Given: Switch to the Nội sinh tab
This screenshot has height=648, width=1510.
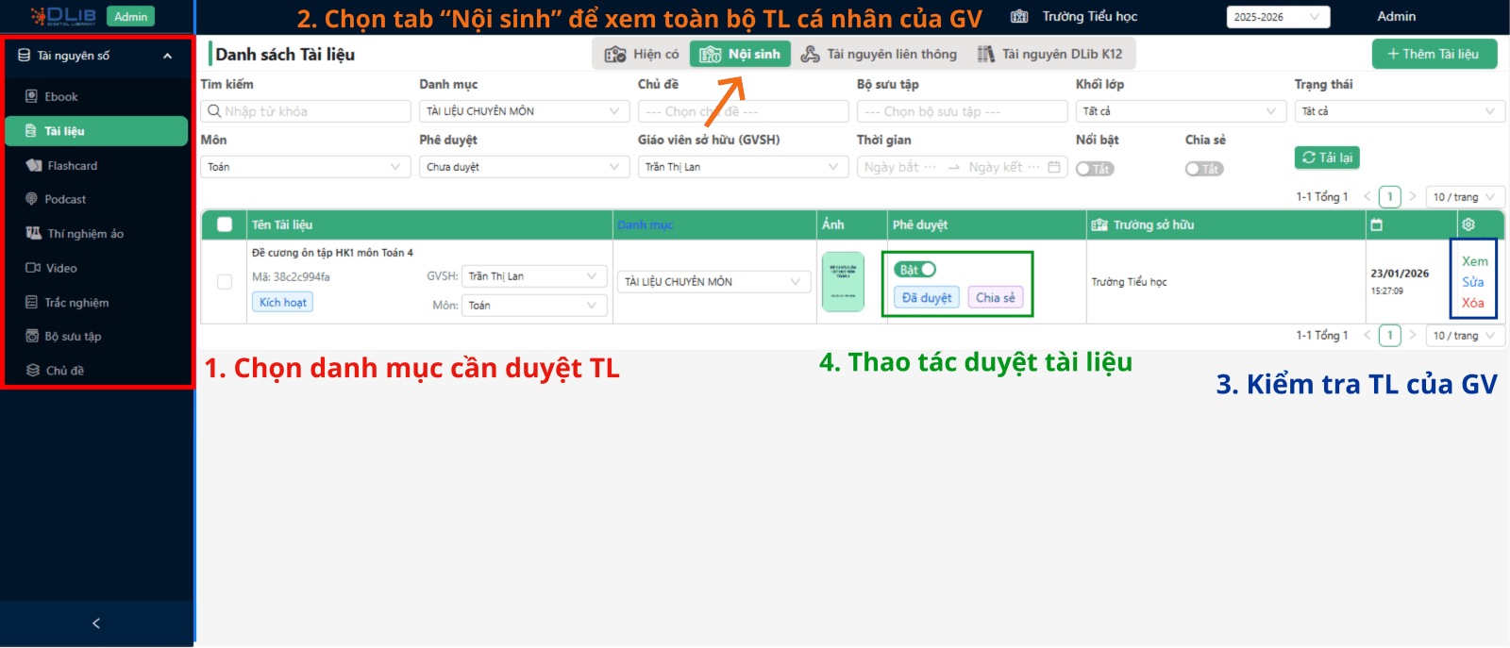Looking at the screenshot, I should click(740, 55).
